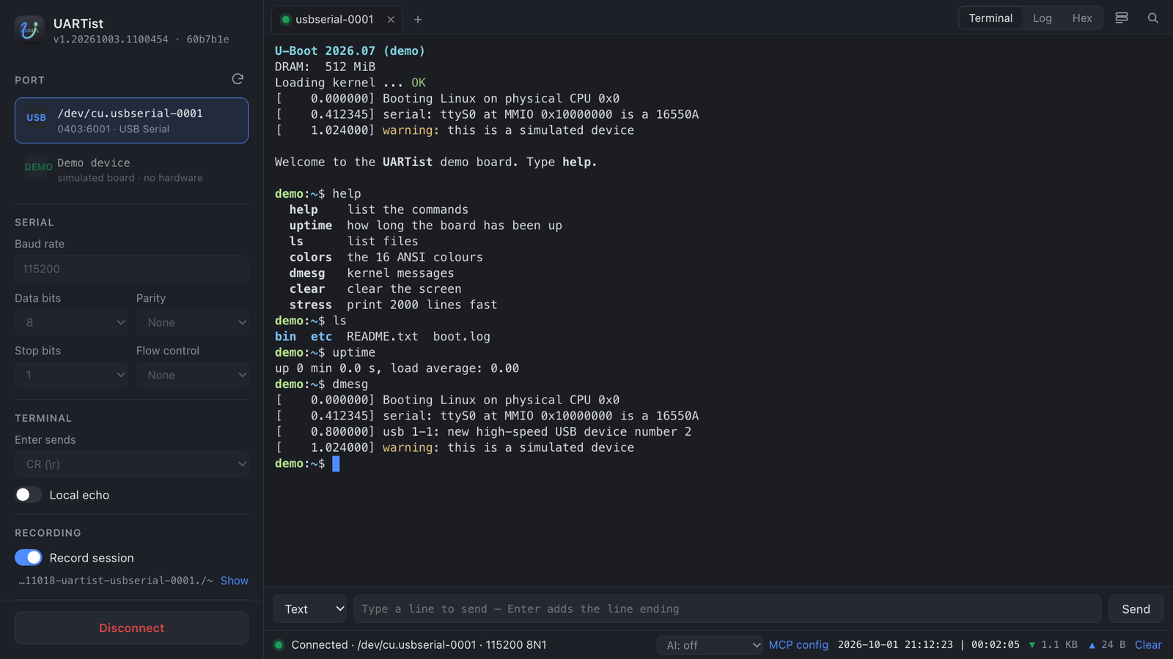Open the Enter sends dropdown

pyautogui.click(x=131, y=464)
